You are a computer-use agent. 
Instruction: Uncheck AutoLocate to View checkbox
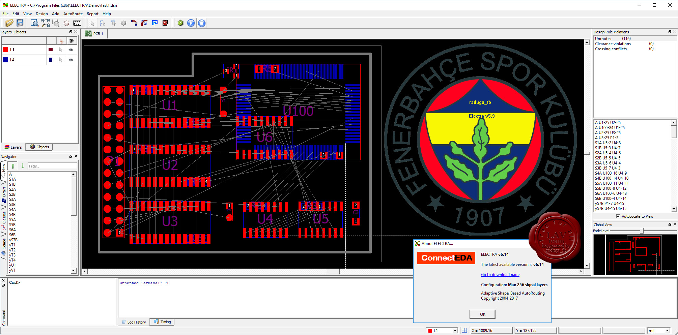(x=618, y=216)
